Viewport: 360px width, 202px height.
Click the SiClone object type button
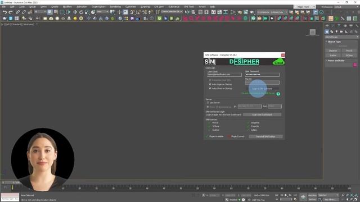pos(349,56)
